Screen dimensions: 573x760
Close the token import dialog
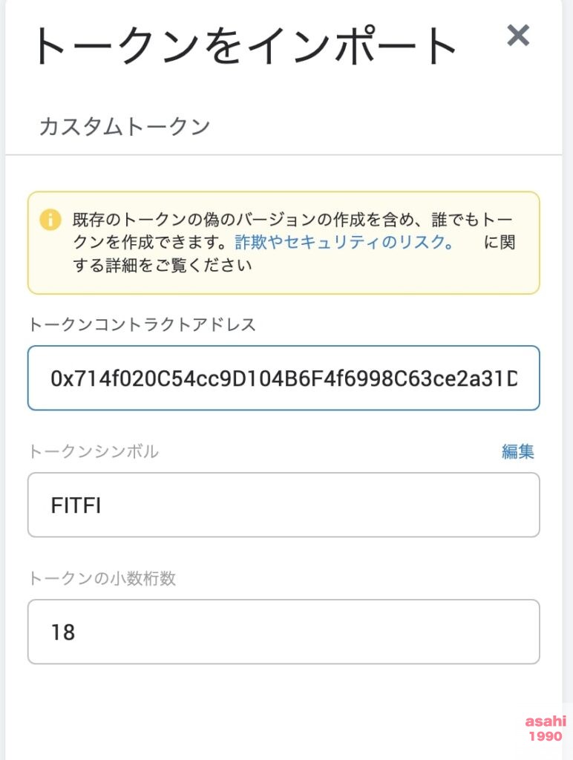518,36
